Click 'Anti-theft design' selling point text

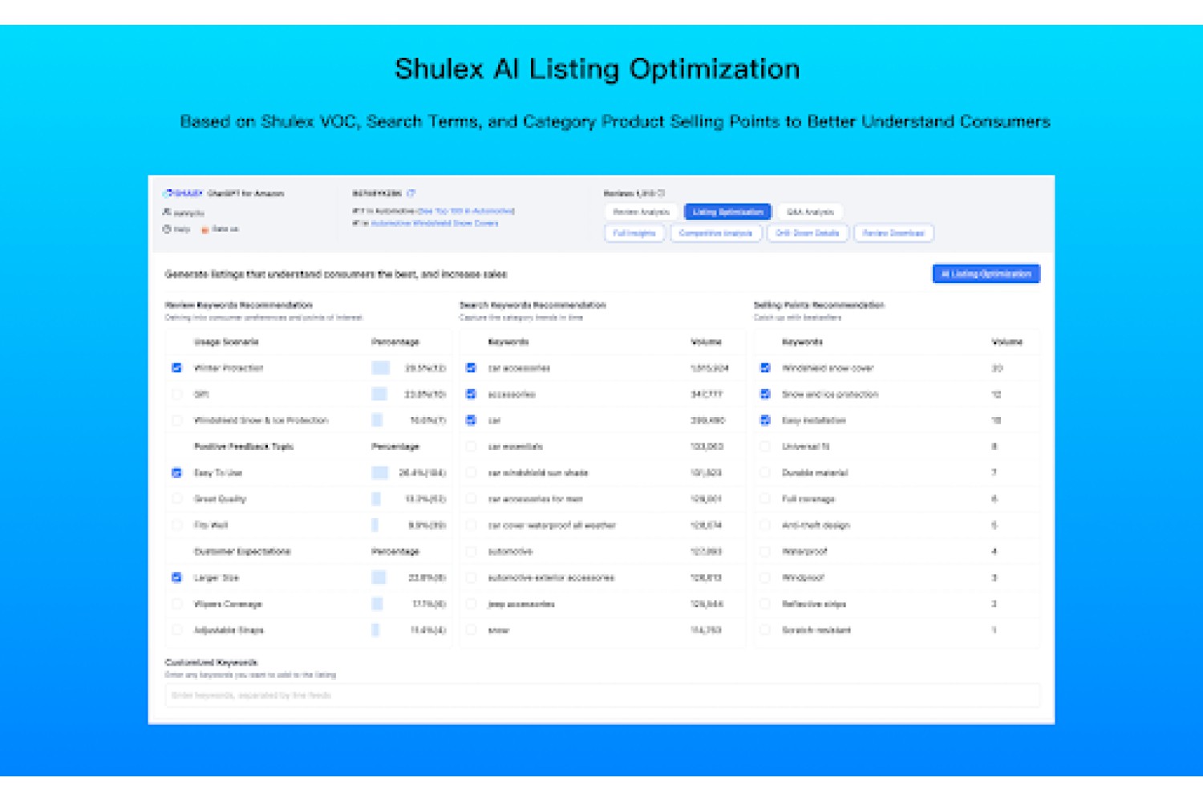tap(816, 525)
